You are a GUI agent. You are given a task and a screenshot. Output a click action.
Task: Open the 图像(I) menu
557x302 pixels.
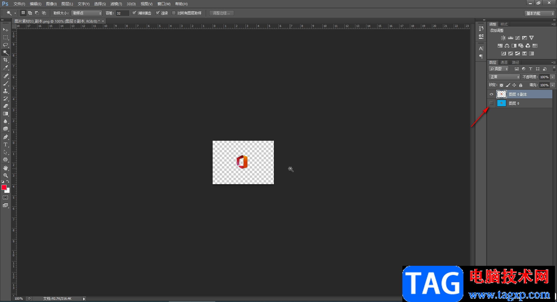[x=51, y=4]
